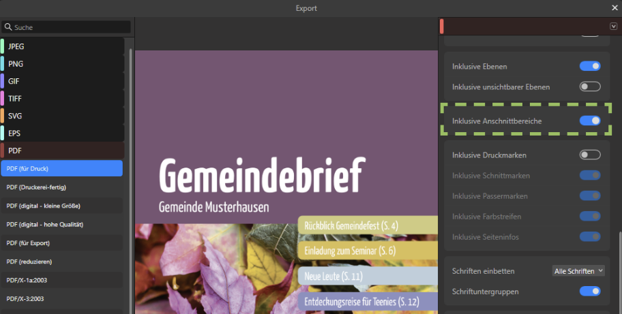Screen dimensions: 622x314
Task: Click the Gemeindebrief document preview
Action: (x=286, y=182)
